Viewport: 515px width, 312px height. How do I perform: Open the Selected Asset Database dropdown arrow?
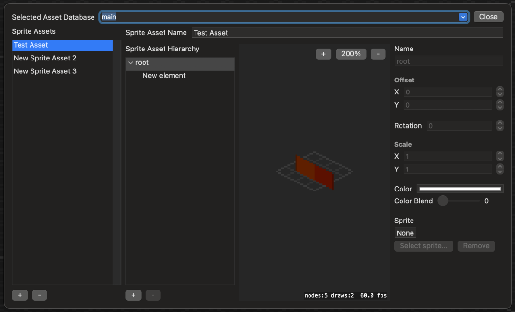[x=463, y=17]
